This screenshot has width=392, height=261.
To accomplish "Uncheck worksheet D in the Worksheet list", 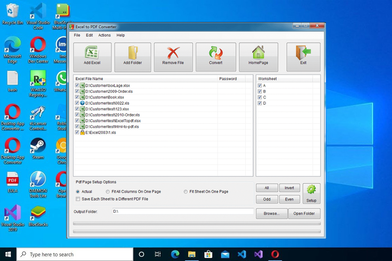I will pos(260,103).
